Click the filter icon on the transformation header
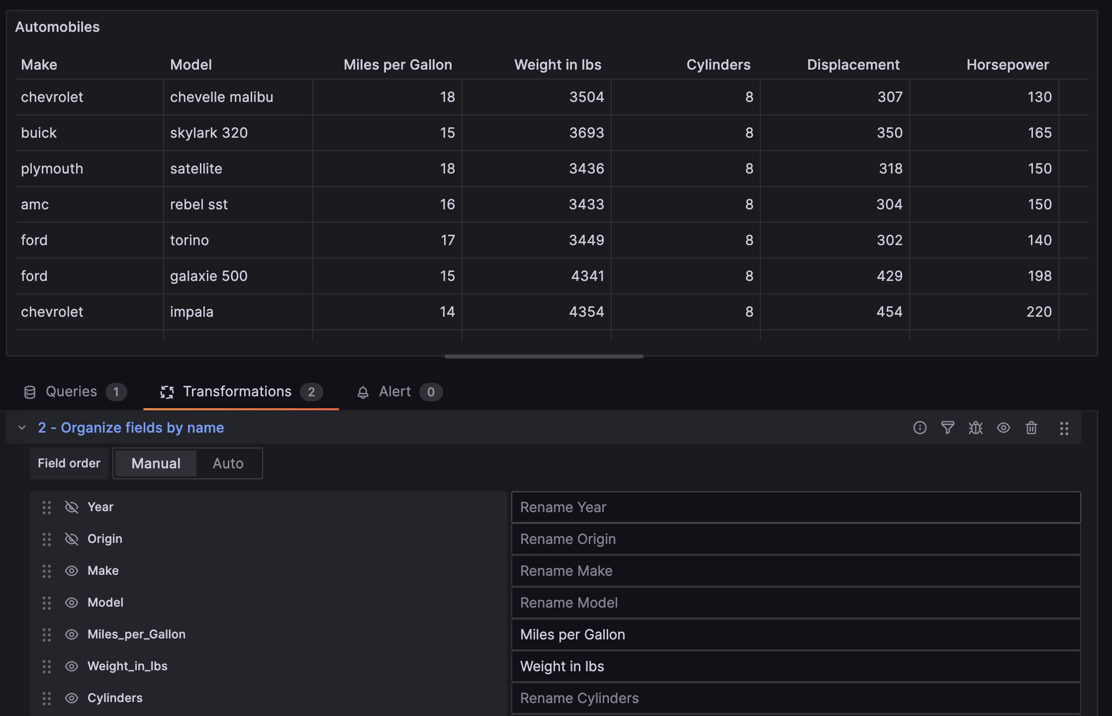The image size is (1112, 716). click(948, 428)
